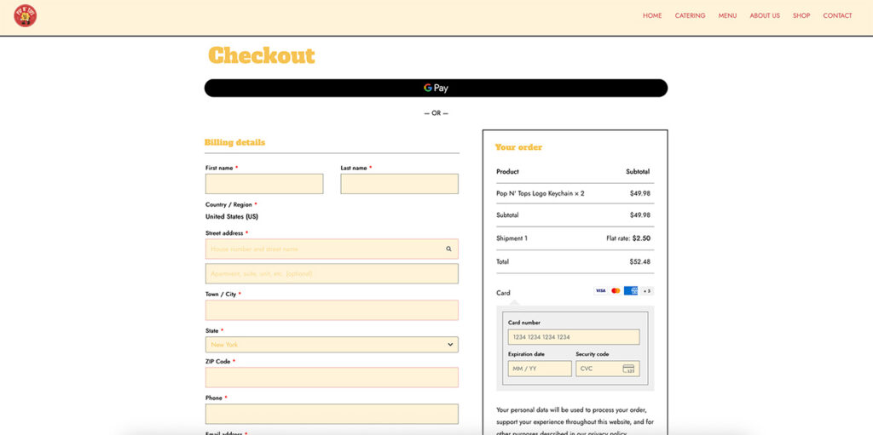Click the House number and street name field
The image size is (873, 435).
(x=332, y=249)
